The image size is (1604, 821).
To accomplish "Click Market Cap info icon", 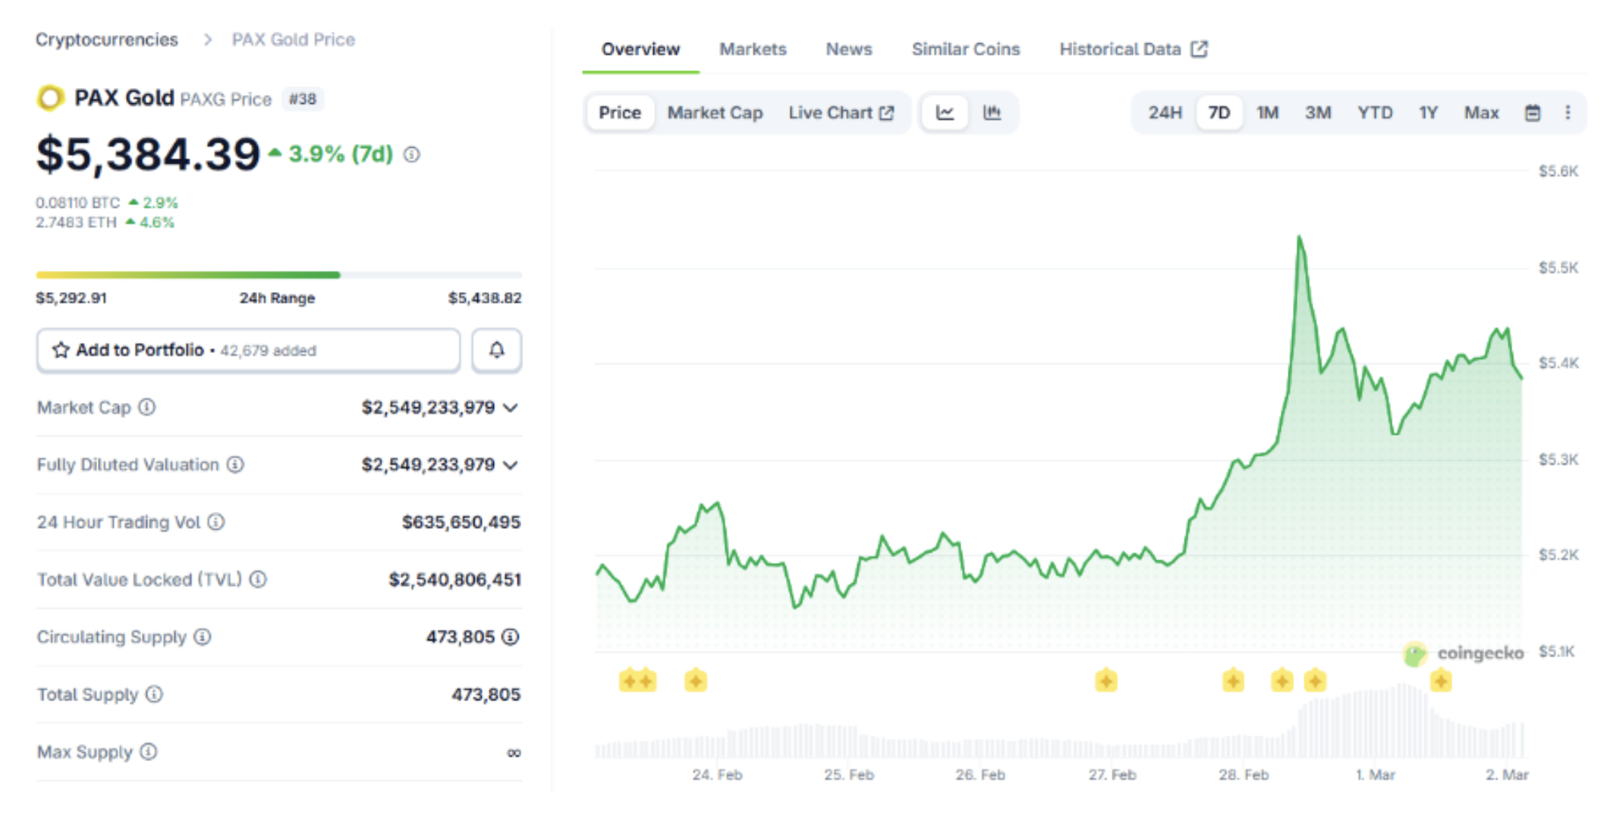I will [147, 407].
